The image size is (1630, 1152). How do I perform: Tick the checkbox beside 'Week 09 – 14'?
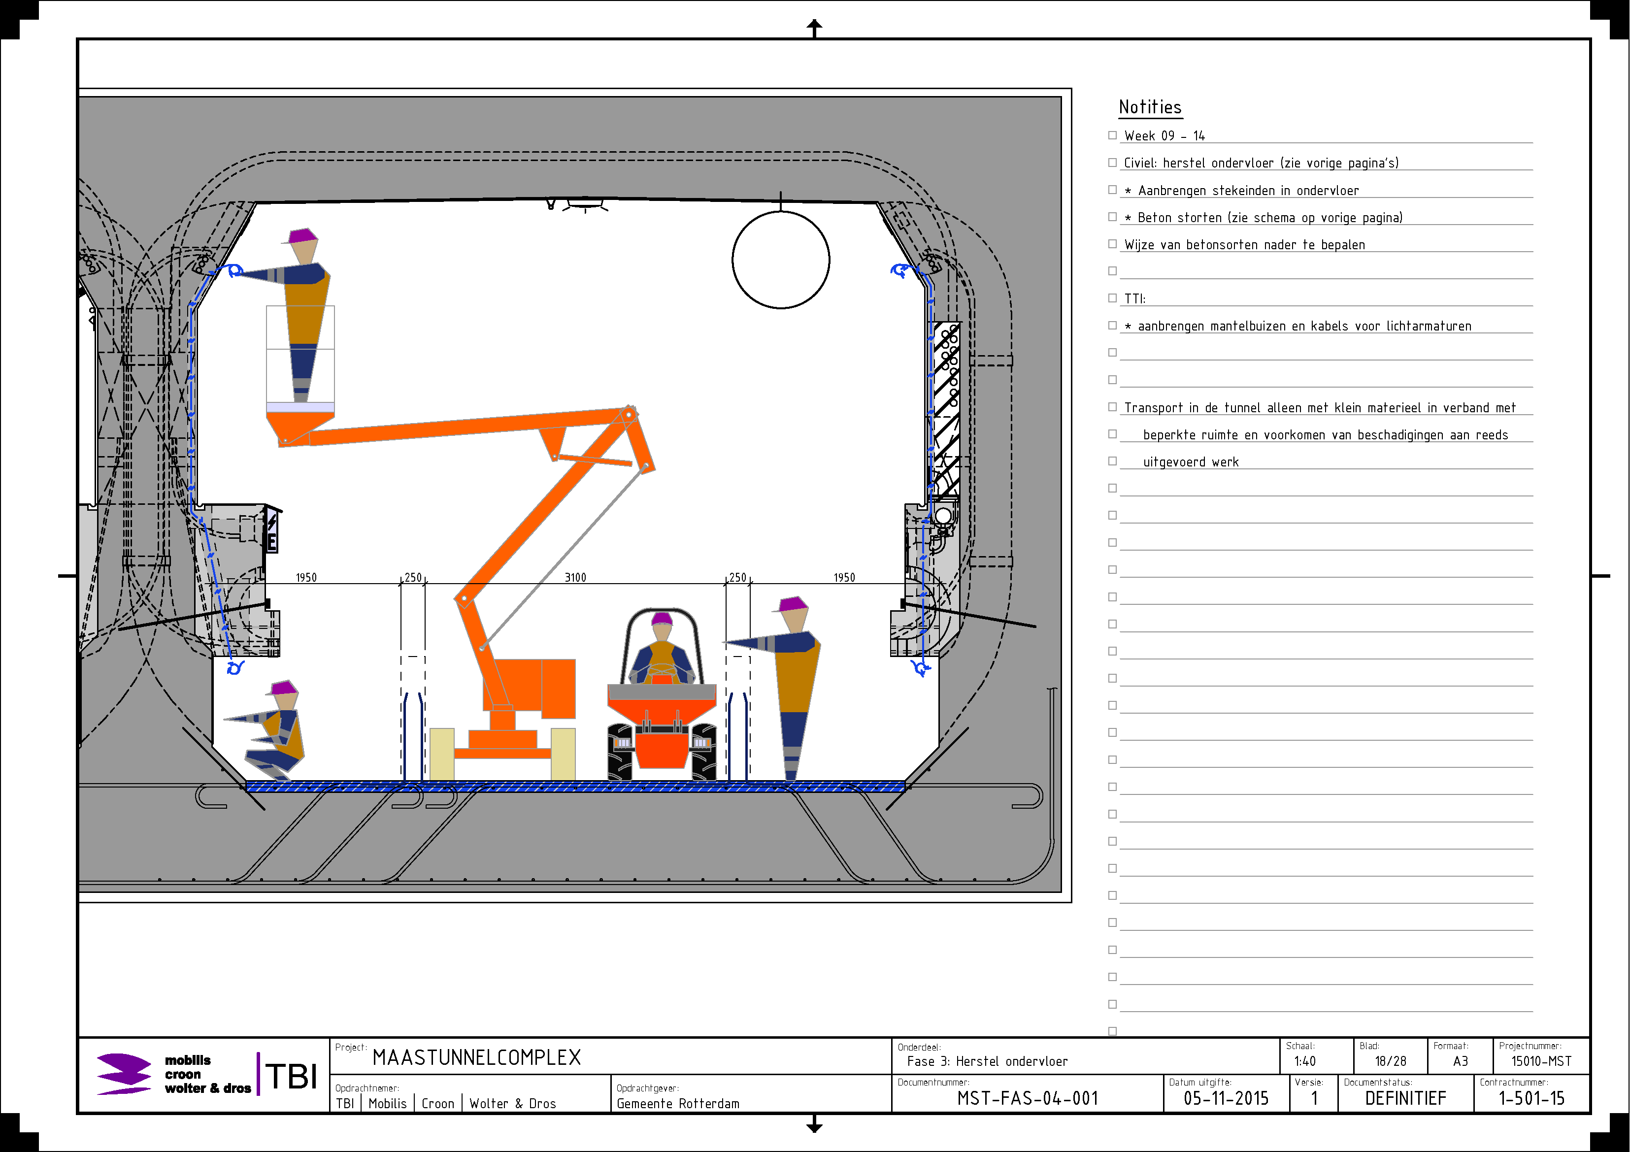coord(1112,135)
